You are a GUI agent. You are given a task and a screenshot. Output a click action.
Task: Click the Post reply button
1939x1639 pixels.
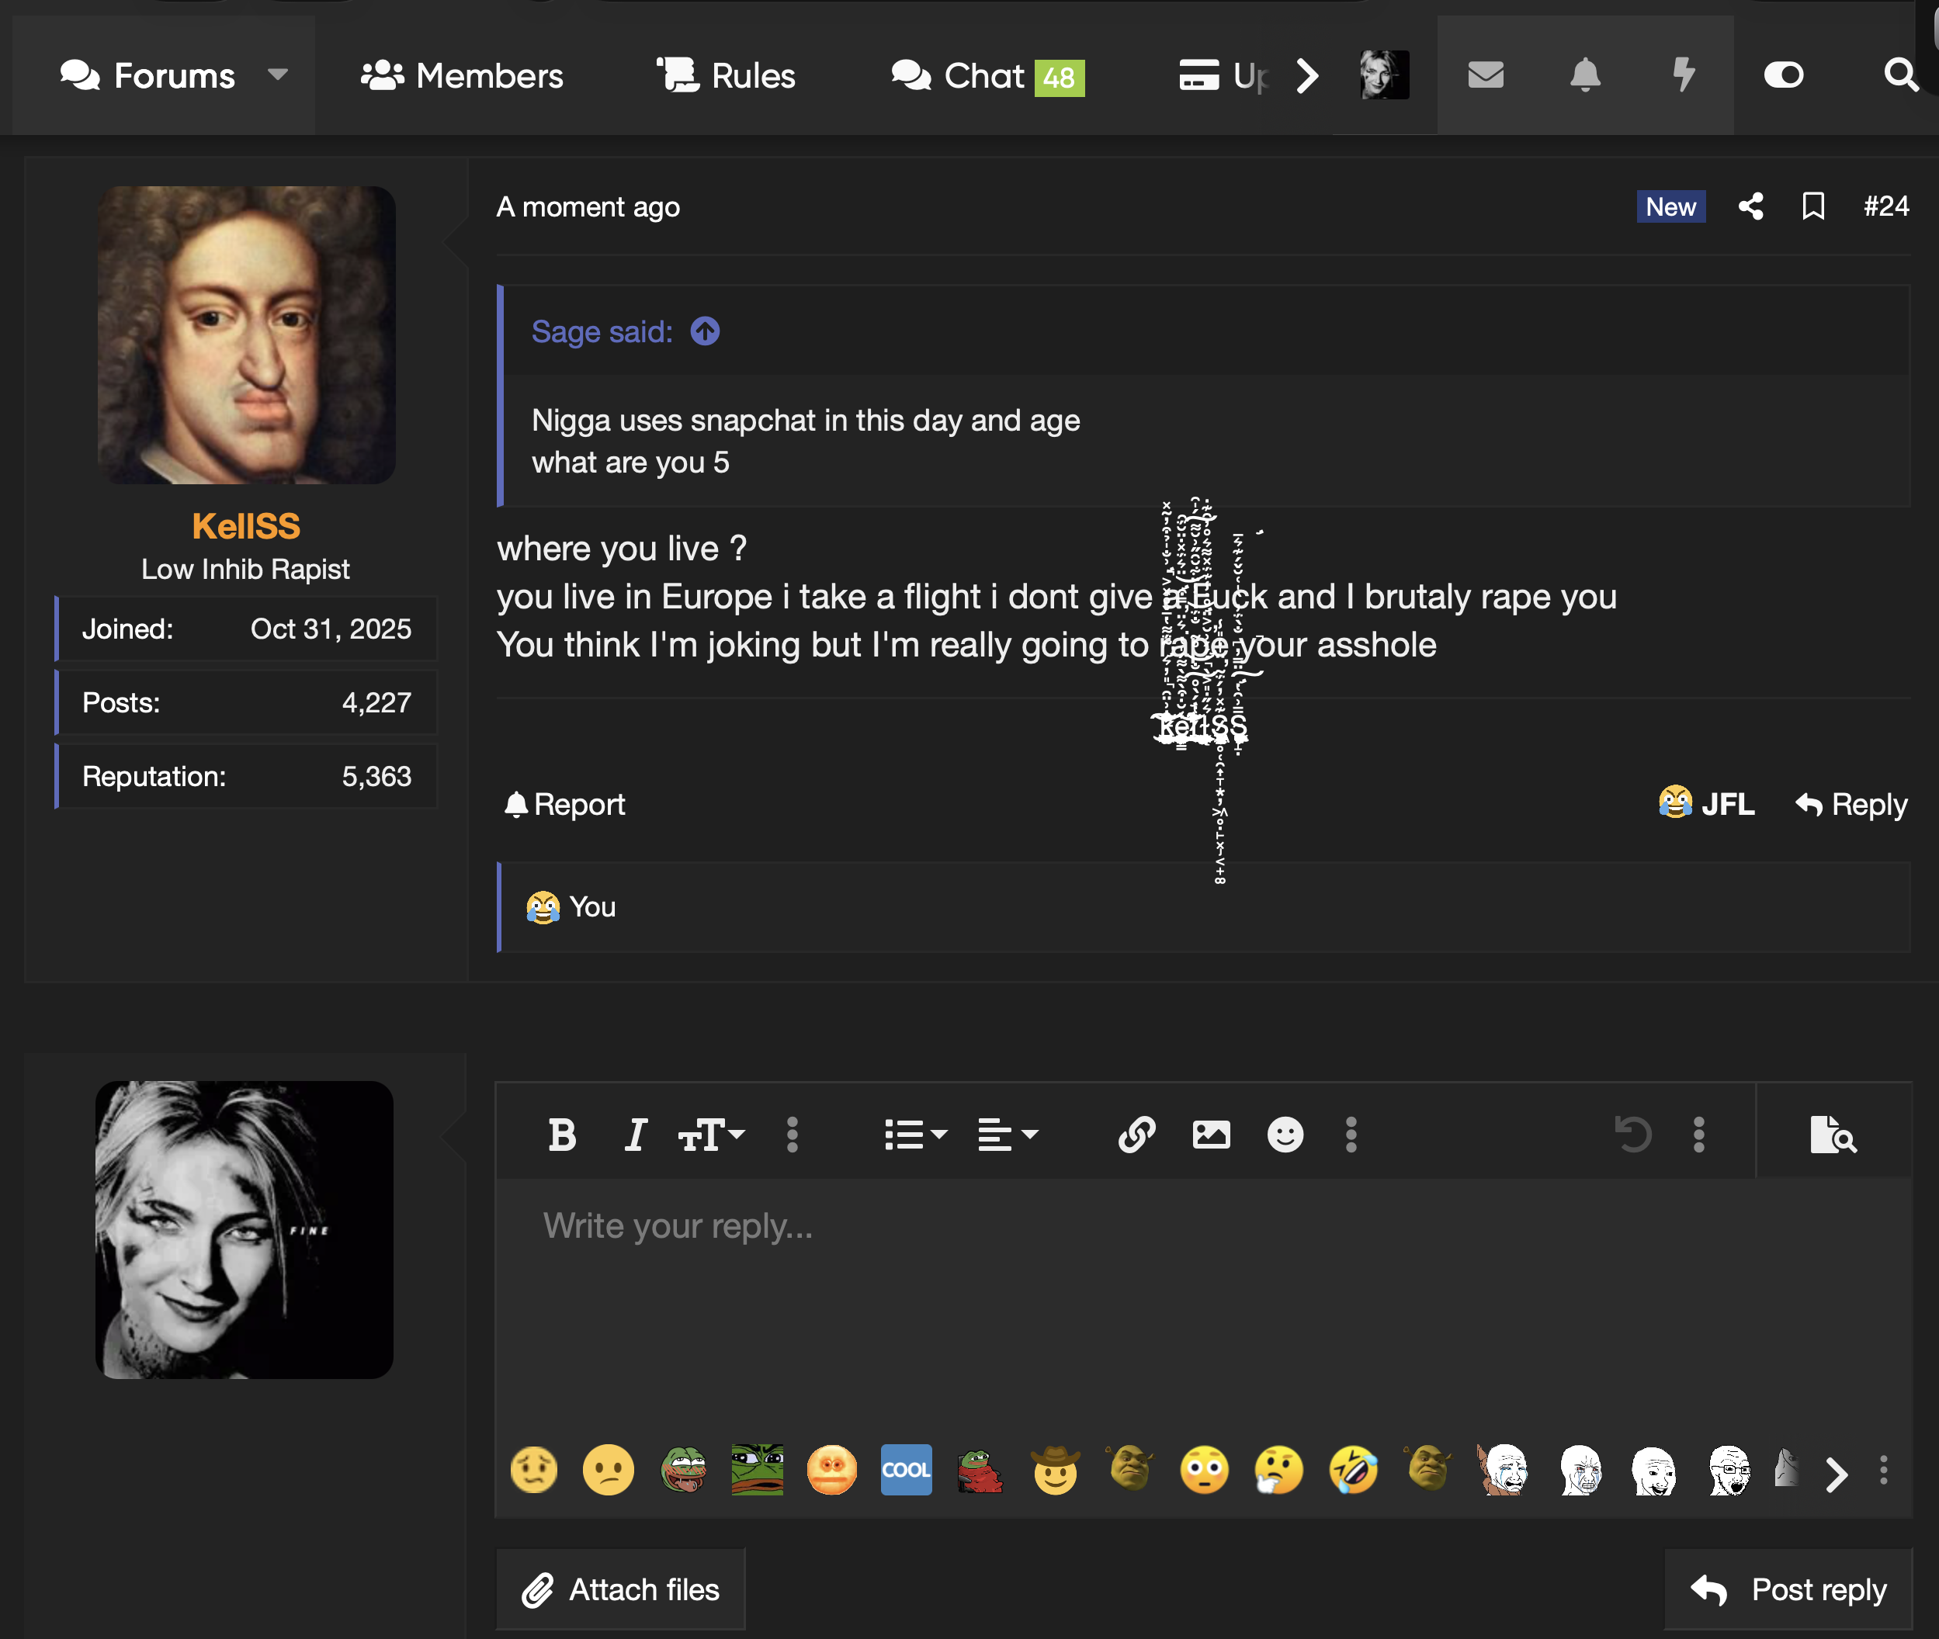[1788, 1589]
